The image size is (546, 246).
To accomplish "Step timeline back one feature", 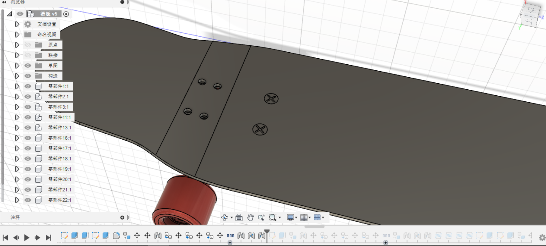I will [16, 238].
